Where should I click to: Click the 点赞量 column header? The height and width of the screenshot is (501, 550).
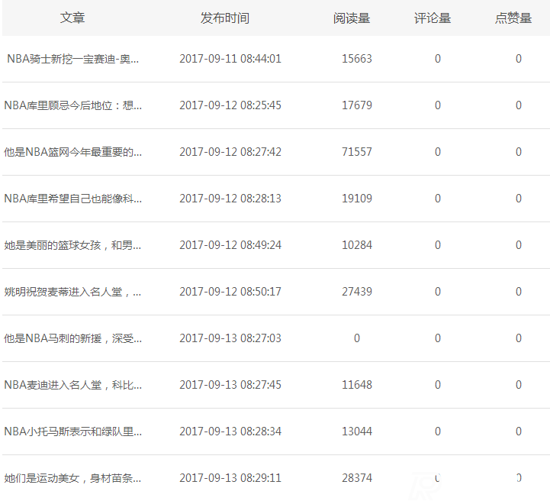(513, 18)
